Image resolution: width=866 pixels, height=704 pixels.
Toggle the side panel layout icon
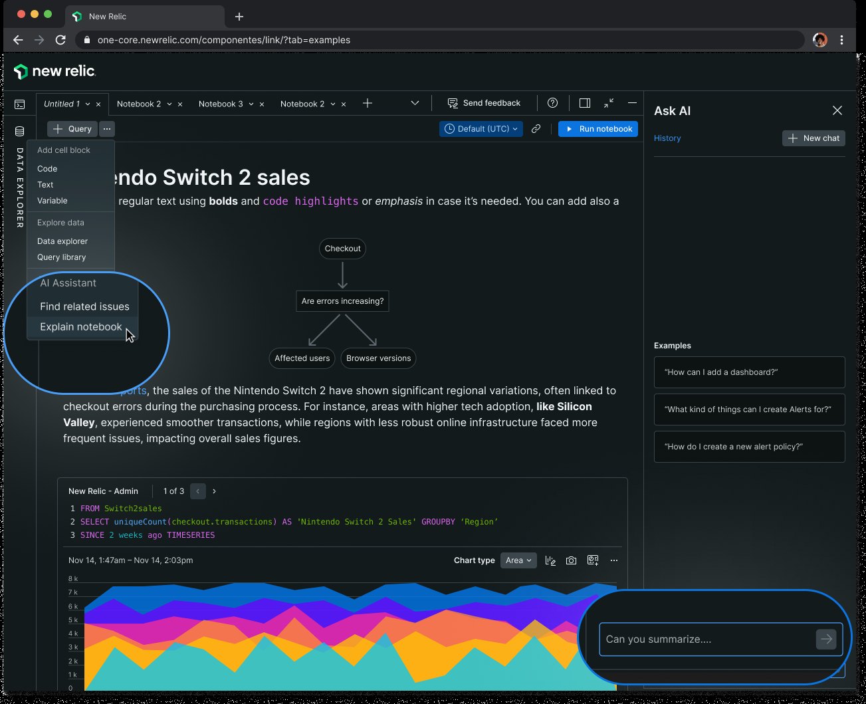pyautogui.click(x=585, y=103)
